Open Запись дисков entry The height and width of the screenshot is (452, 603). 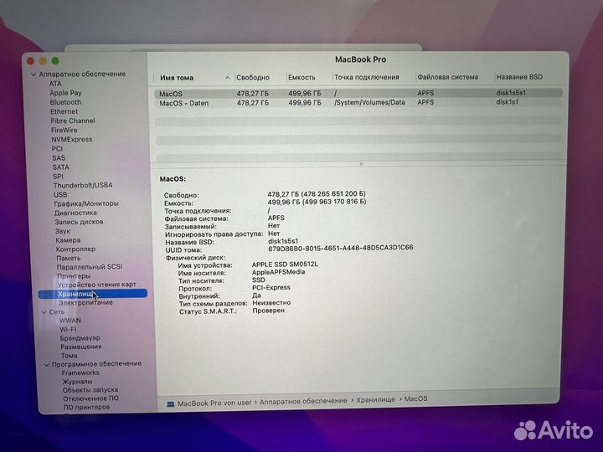(x=80, y=222)
